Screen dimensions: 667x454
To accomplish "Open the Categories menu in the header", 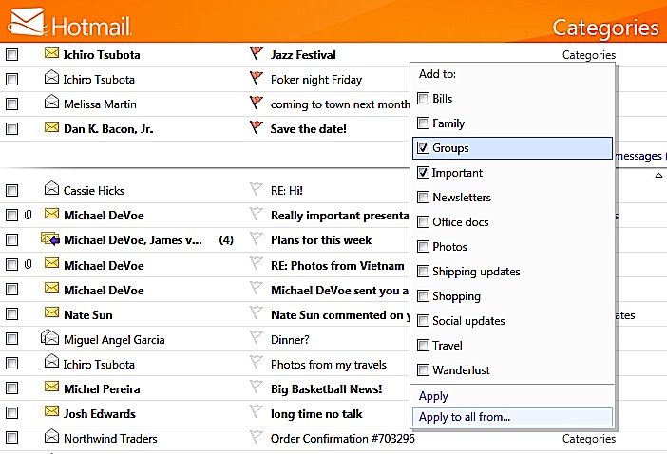I will [604, 28].
